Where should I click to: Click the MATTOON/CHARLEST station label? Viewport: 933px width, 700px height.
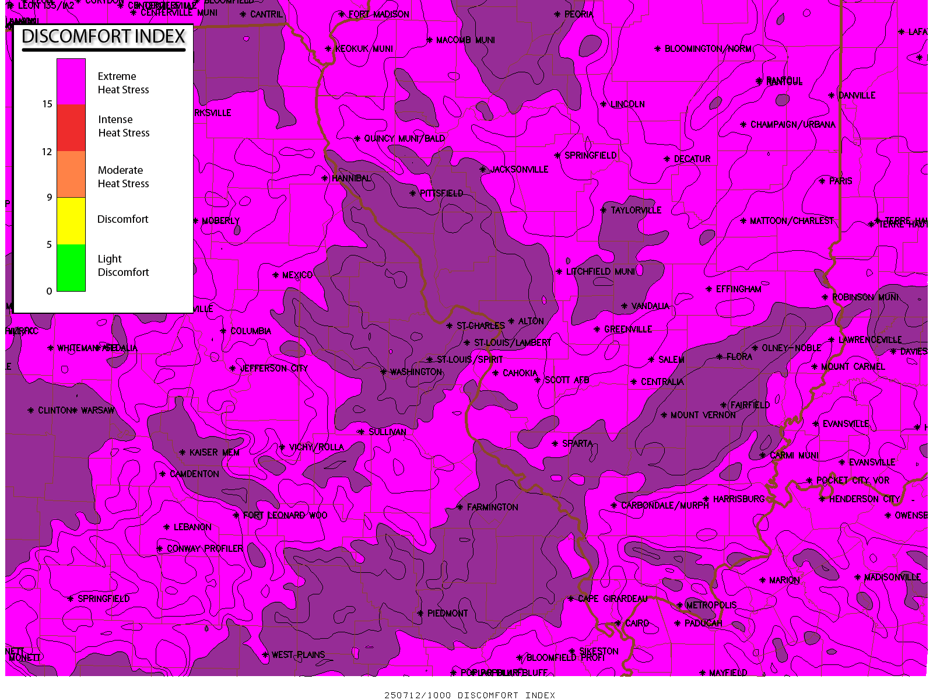792,221
